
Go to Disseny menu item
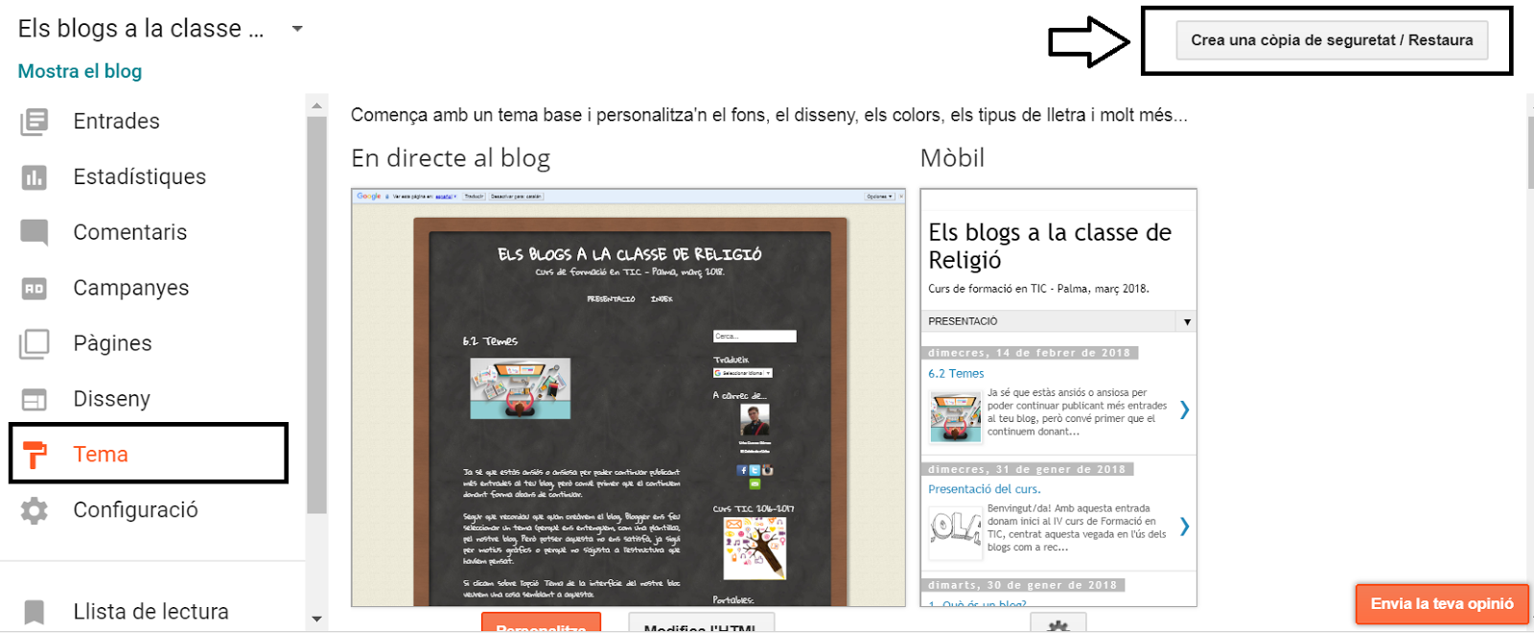tap(112, 400)
